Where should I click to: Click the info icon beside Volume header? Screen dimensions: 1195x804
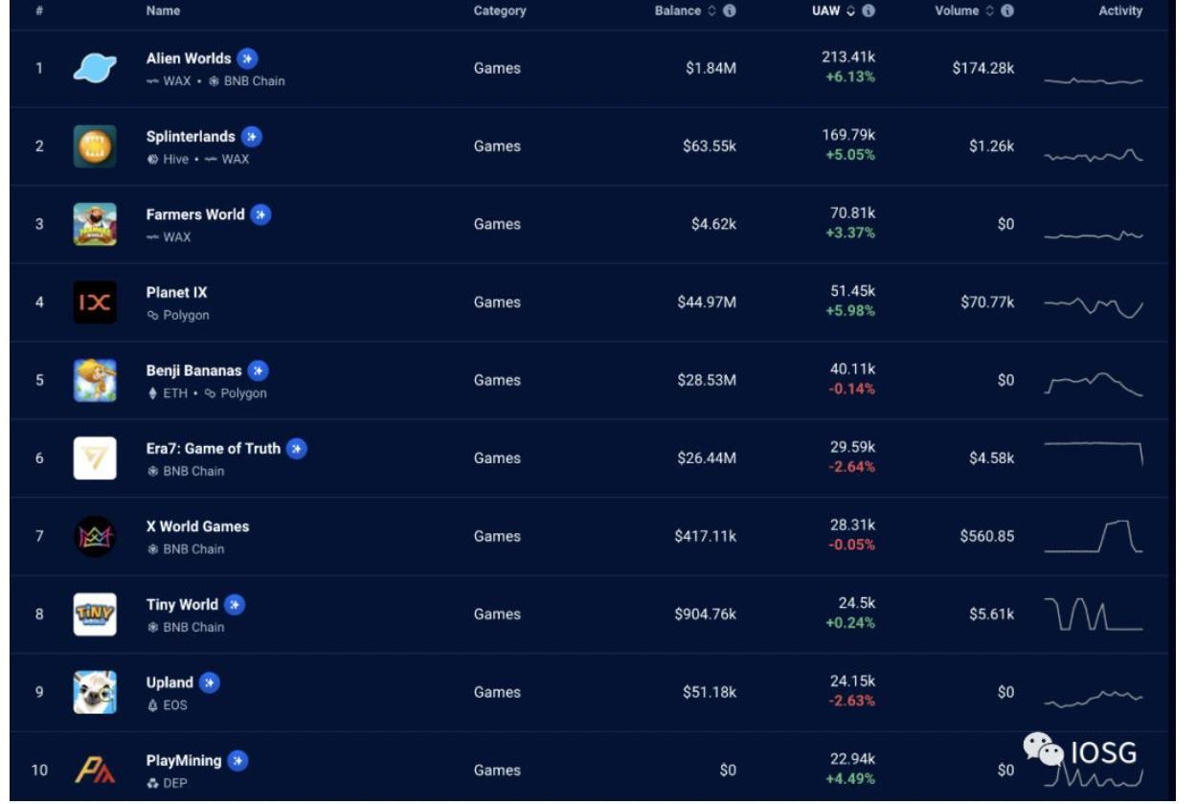coord(1007,11)
